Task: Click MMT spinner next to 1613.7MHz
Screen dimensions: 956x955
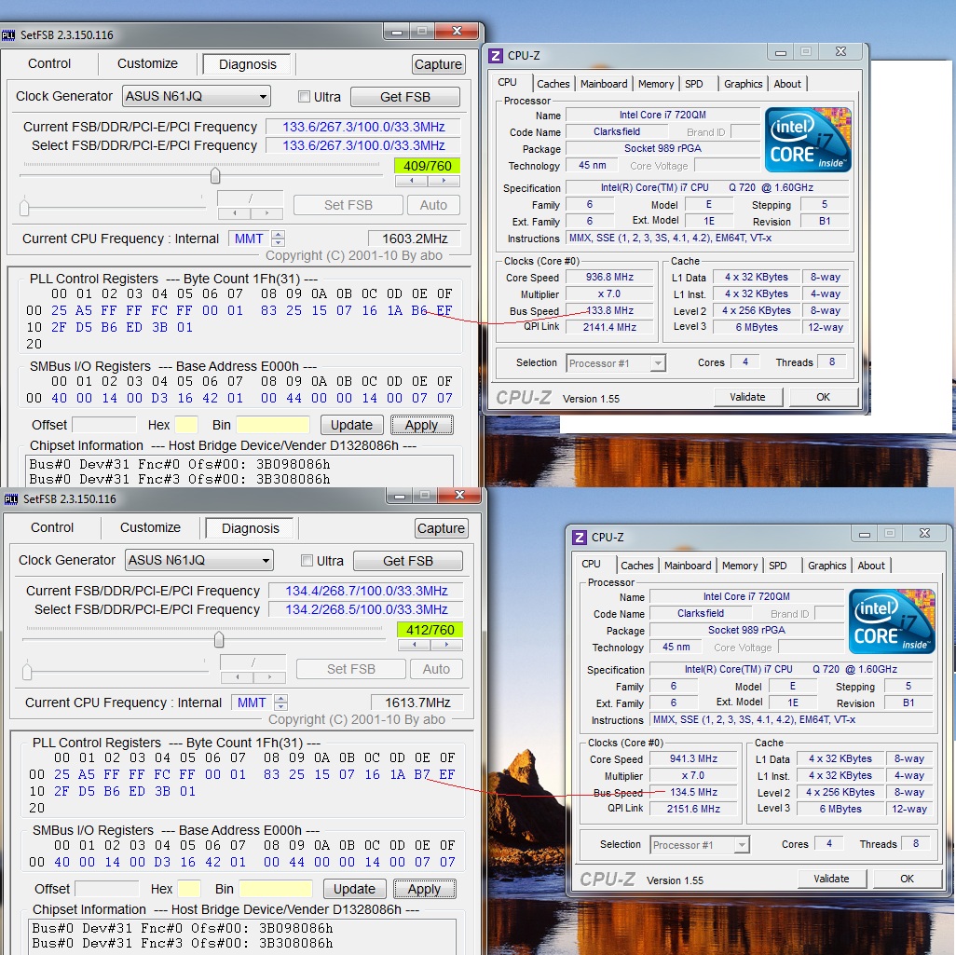Action: point(280,703)
